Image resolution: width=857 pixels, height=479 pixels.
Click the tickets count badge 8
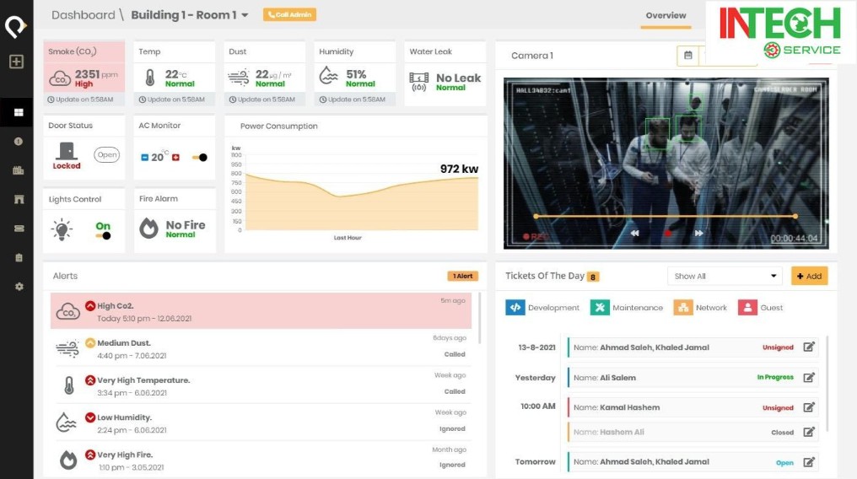(593, 277)
